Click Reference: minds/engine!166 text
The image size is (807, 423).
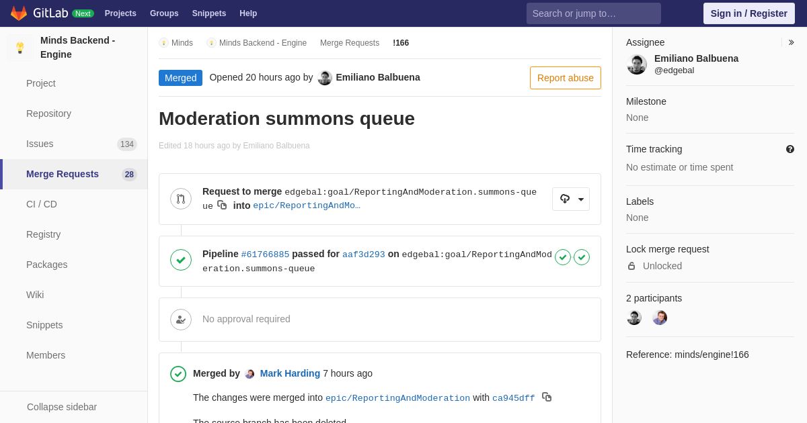coord(687,355)
